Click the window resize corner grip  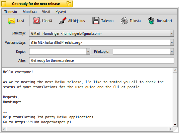175,129
